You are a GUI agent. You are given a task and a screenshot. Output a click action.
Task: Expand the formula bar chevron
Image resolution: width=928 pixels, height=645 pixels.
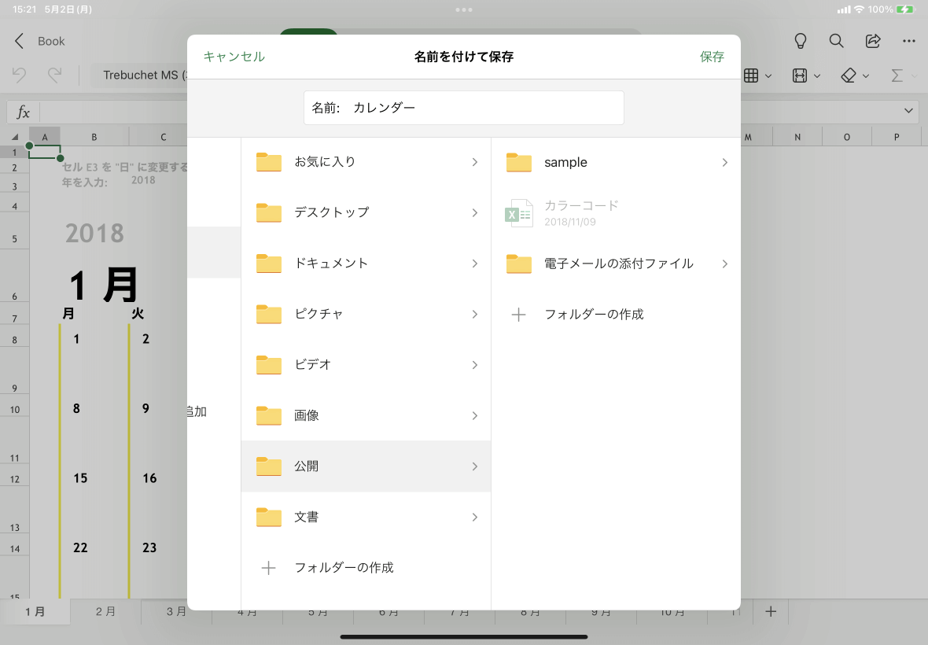click(910, 112)
